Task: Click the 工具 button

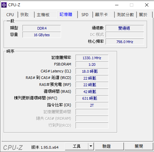Action: click(x=77, y=146)
